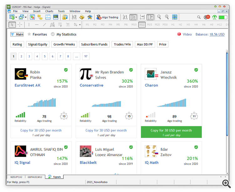Switch to M30 timeframe

tap(165, 24)
